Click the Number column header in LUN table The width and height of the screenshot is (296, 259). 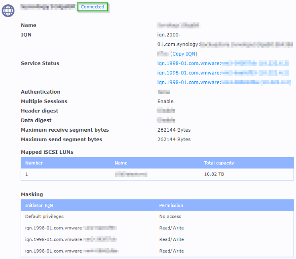pos(34,163)
